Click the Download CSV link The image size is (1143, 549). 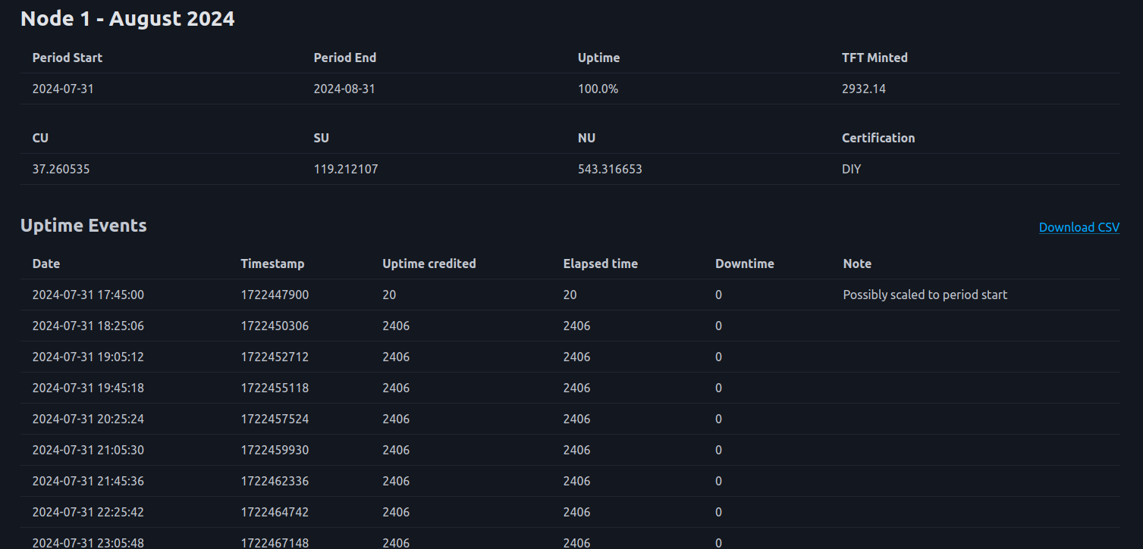click(x=1079, y=227)
